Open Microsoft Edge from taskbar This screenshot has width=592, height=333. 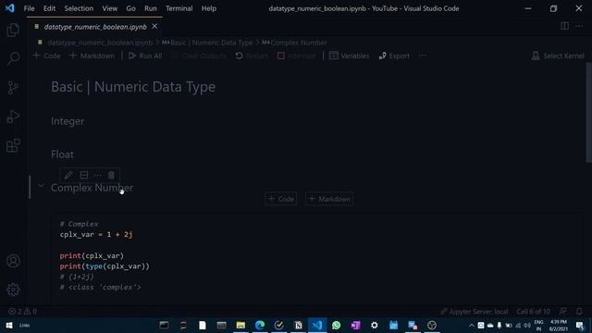[x=260, y=325]
